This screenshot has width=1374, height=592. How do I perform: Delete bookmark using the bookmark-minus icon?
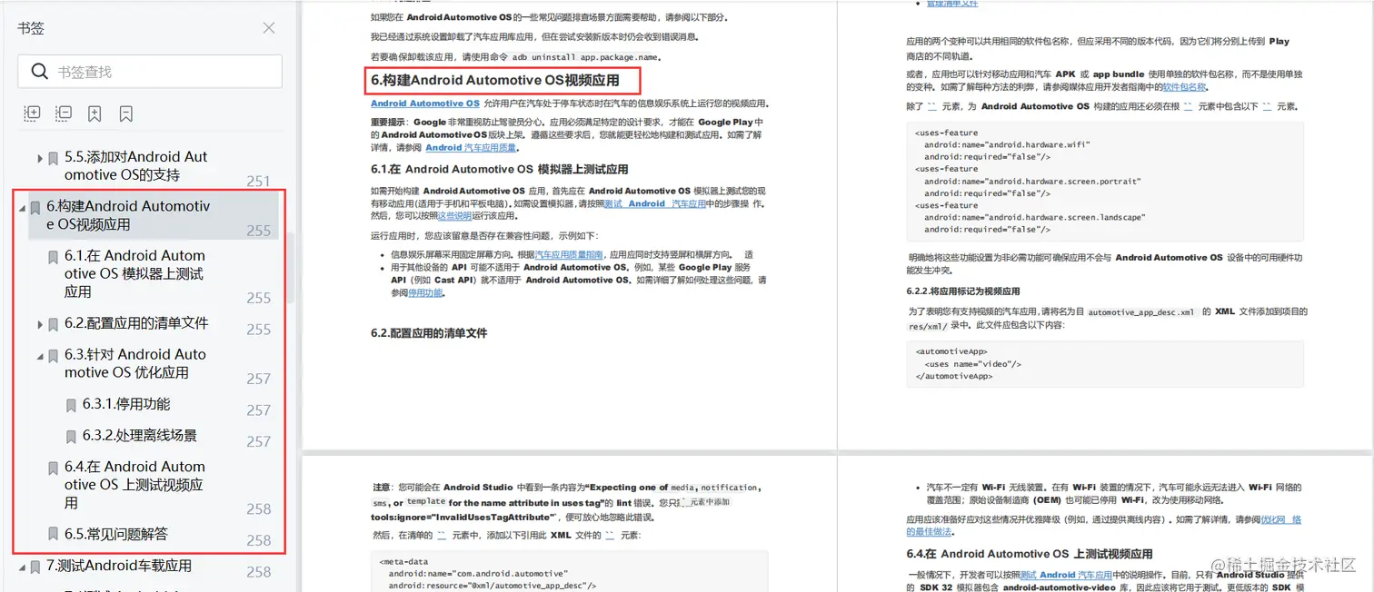click(126, 113)
